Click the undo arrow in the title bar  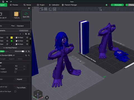(x=7, y=1)
